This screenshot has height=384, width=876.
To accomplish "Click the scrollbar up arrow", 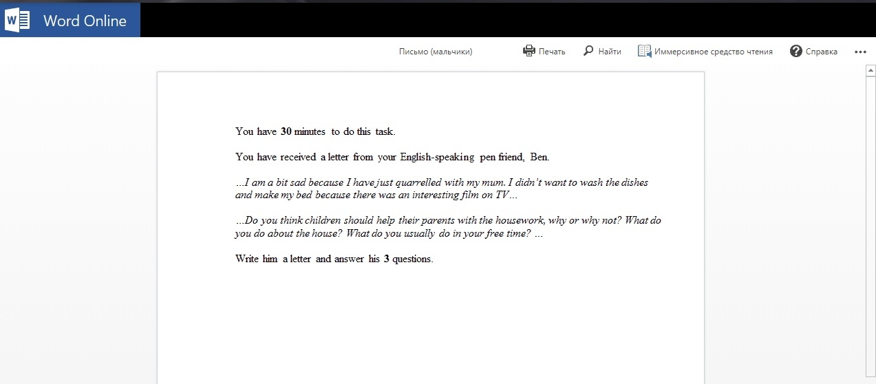I will pyautogui.click(x=870, y=71).
